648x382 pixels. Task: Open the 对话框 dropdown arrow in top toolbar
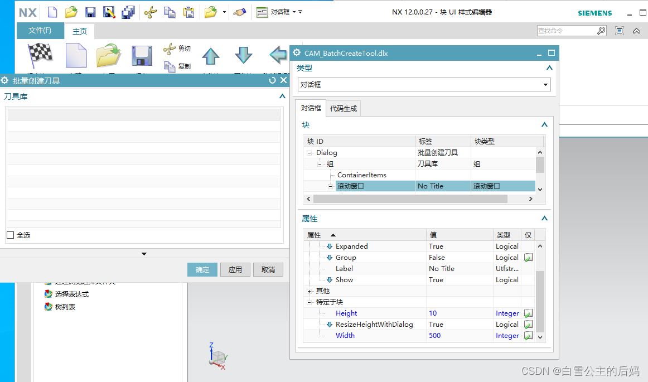tap(294, 12)
